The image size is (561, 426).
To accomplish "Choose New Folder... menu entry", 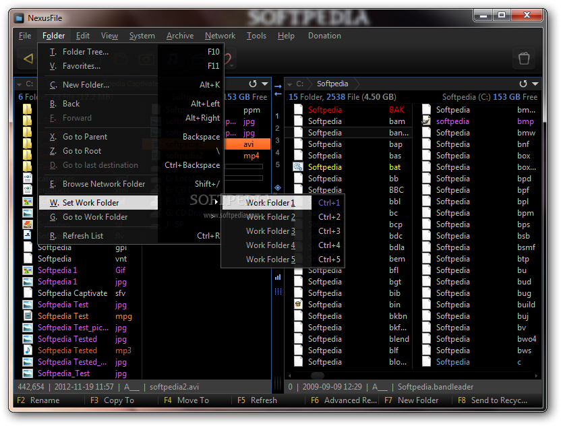I will [131, 85].
